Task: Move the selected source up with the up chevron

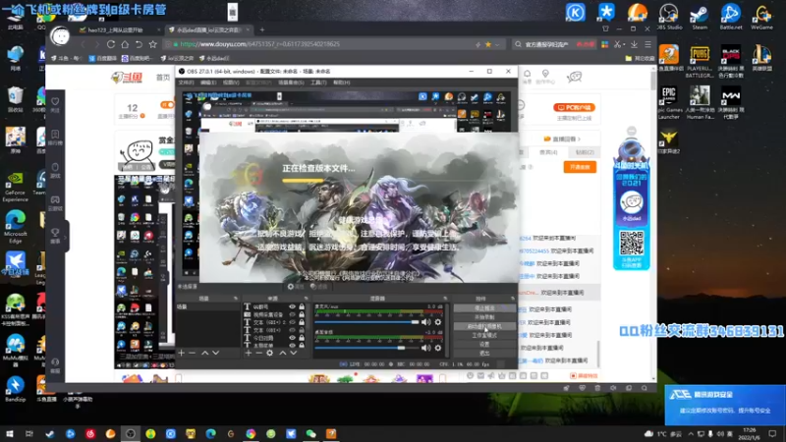Action: tap(283, 353)
